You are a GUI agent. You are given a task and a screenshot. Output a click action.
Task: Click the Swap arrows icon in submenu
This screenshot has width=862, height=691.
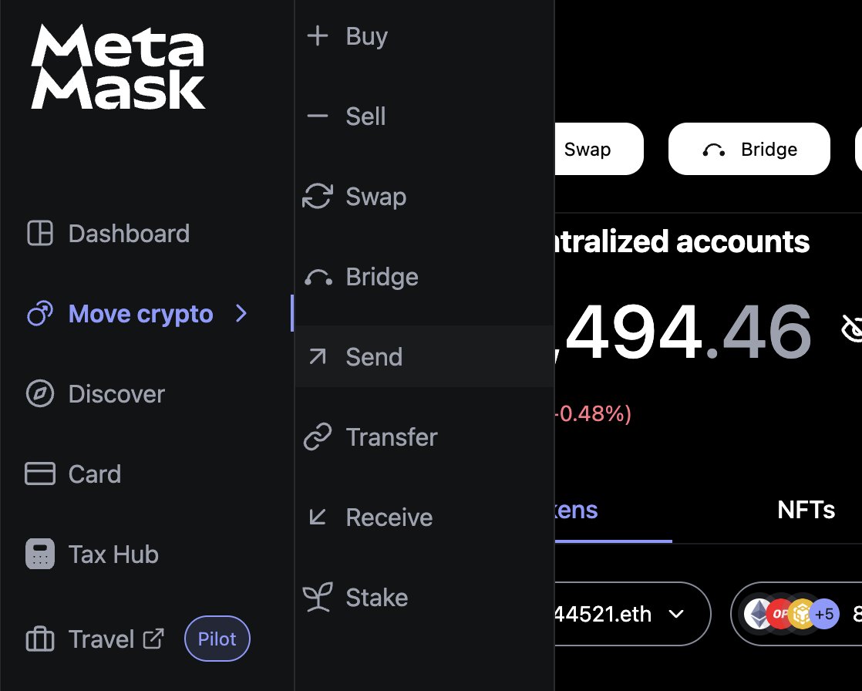coord(318,197)
